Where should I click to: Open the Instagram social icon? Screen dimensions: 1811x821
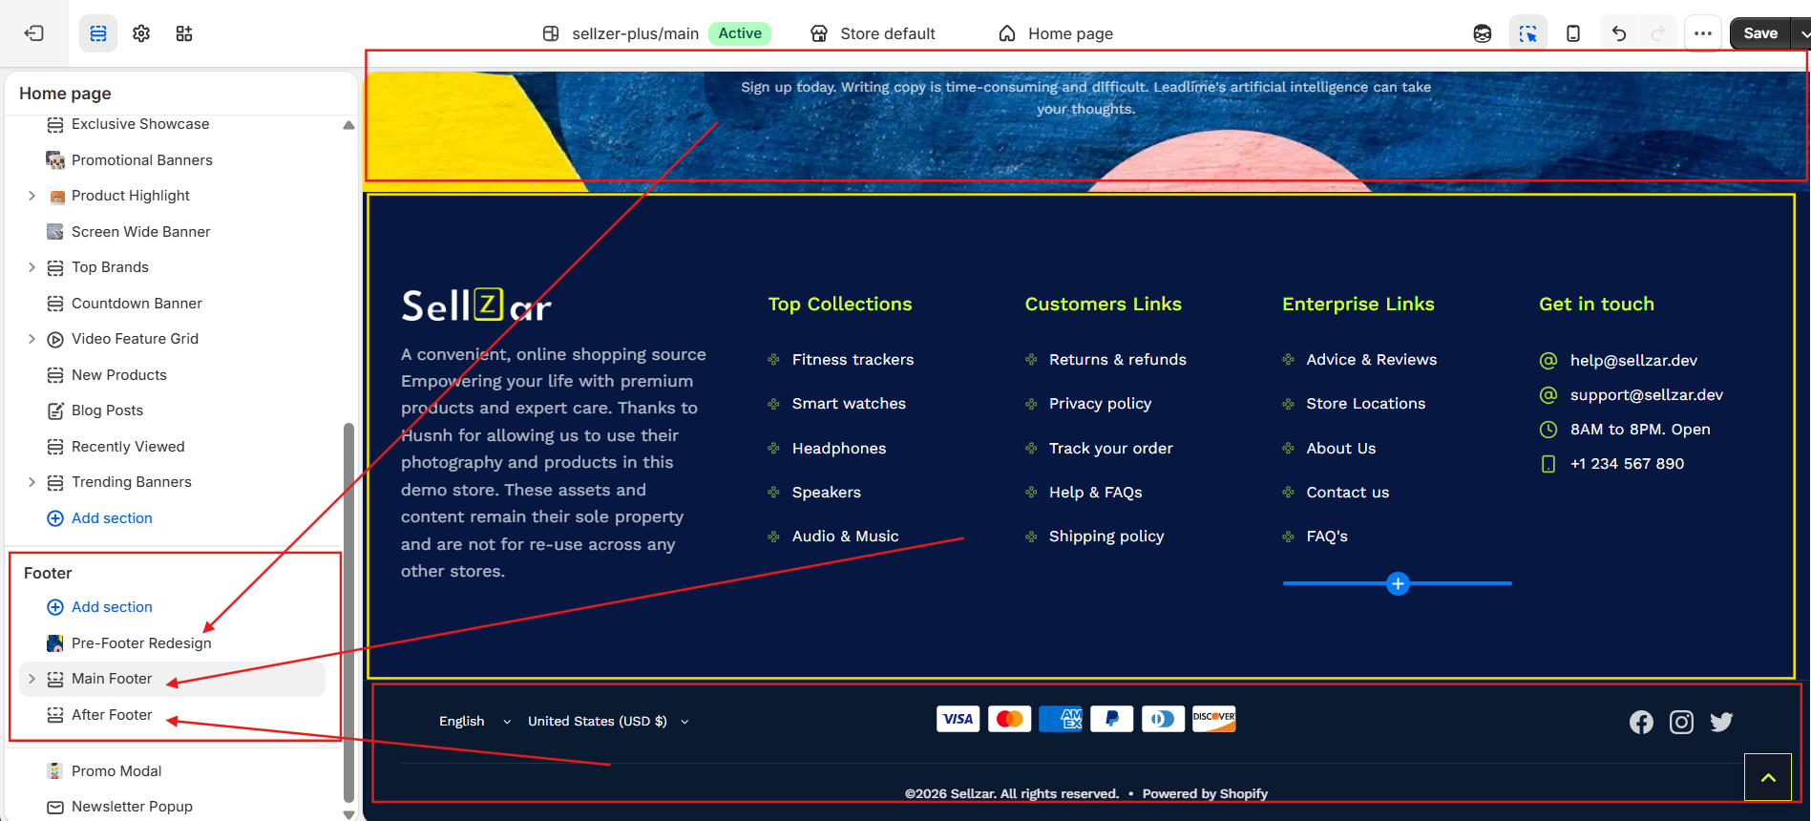tap(1681, 723)
